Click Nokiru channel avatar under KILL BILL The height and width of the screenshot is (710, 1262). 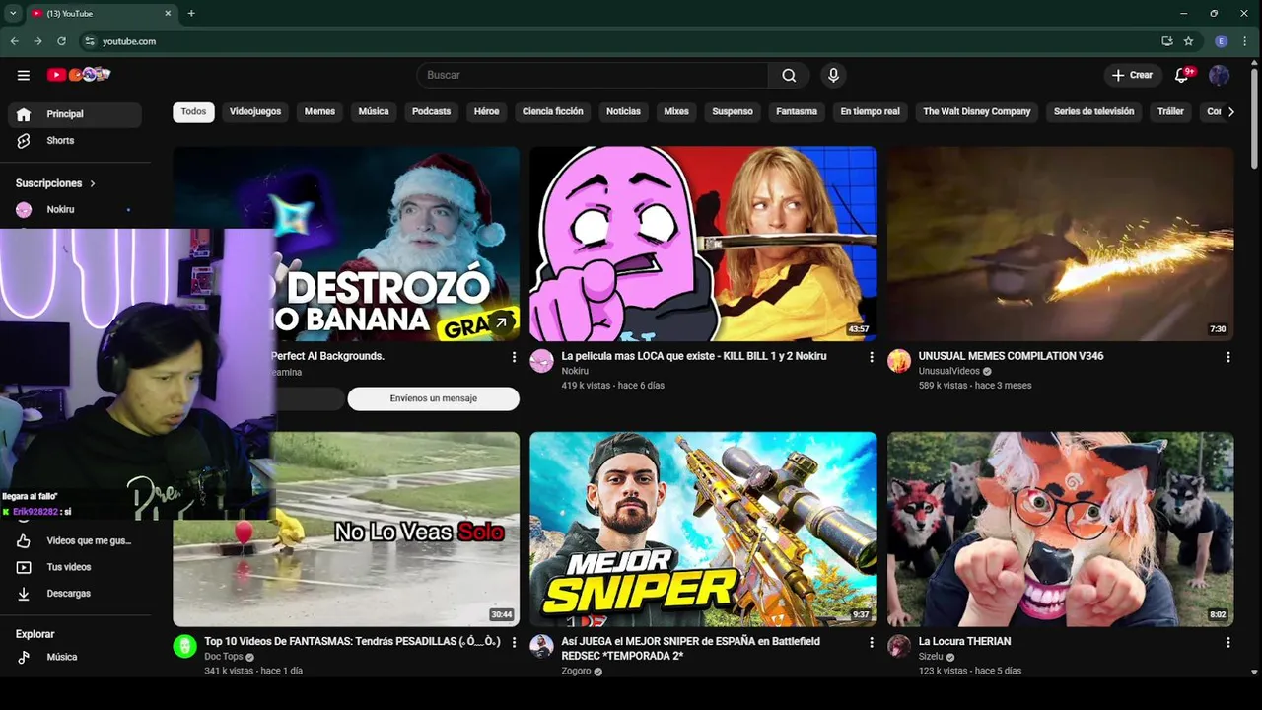541,361
